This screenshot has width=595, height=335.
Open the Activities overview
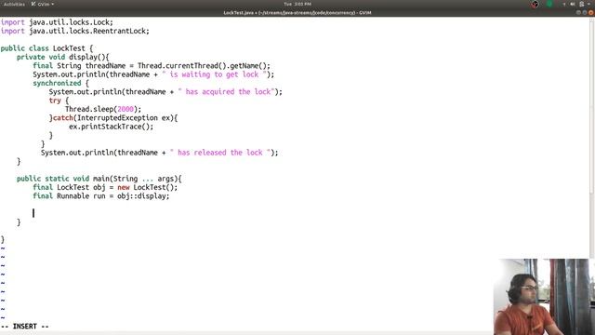click(14, 4)
